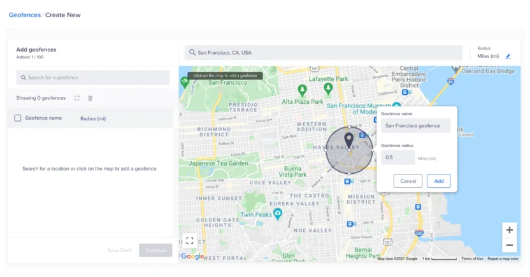Viewport: 530px width, 277px height.
Task: Click the trash delete icon
Action: point(90,98)
